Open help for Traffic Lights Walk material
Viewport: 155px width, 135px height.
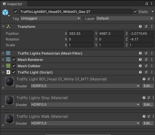pos(144,116)
